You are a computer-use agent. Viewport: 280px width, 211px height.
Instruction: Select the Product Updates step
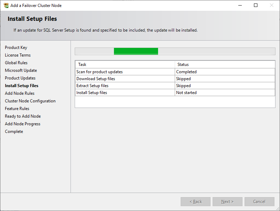pos(20,78)
